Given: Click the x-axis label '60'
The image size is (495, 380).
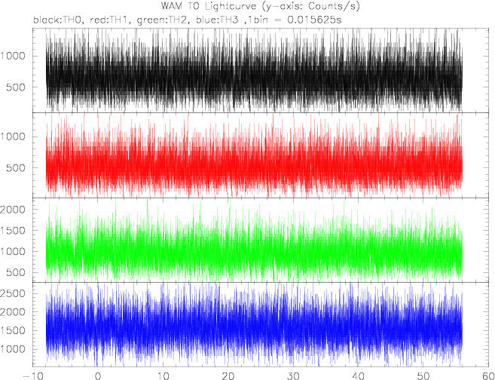Looking at the screenshot, I should tap(487, 376).
